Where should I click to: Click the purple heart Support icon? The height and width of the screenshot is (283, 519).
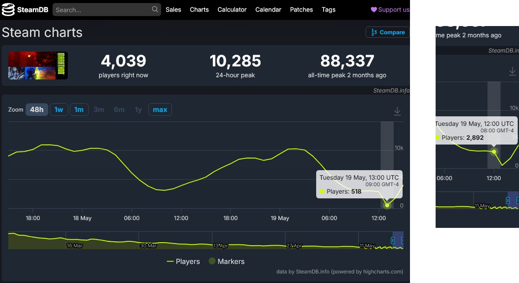[x=374, y=10]
